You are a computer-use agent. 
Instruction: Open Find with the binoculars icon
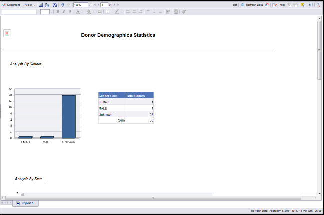(55, 4)
